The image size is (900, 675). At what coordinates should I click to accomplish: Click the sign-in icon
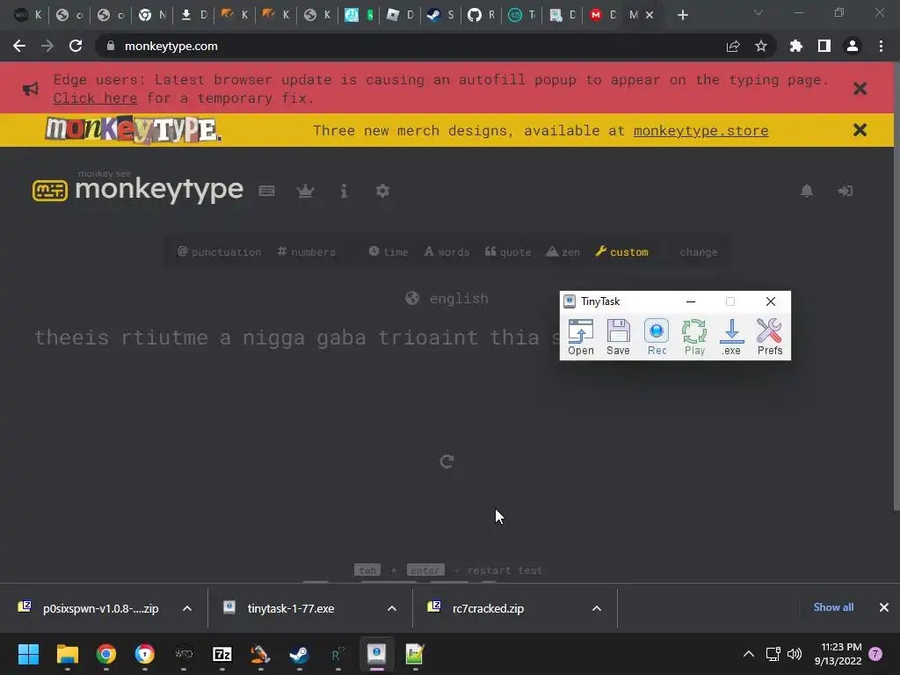pos(845,191)
